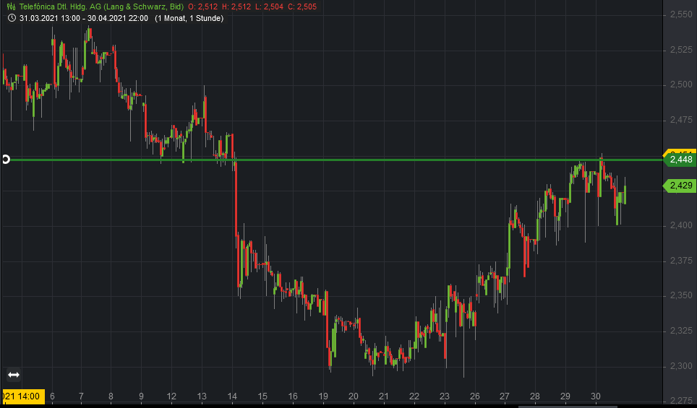This screenshot has width=697, height=408.
Task: Click the Telefónica Dtl. Hldg. AG title
Action: [x=101, y=6]
